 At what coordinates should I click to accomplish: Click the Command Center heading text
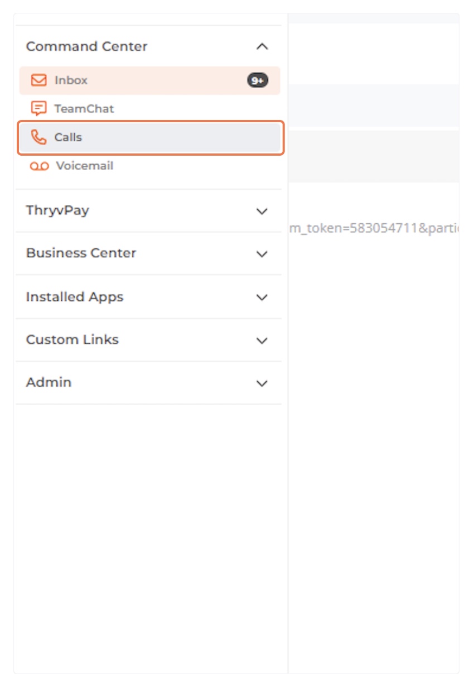coord(86,46)
